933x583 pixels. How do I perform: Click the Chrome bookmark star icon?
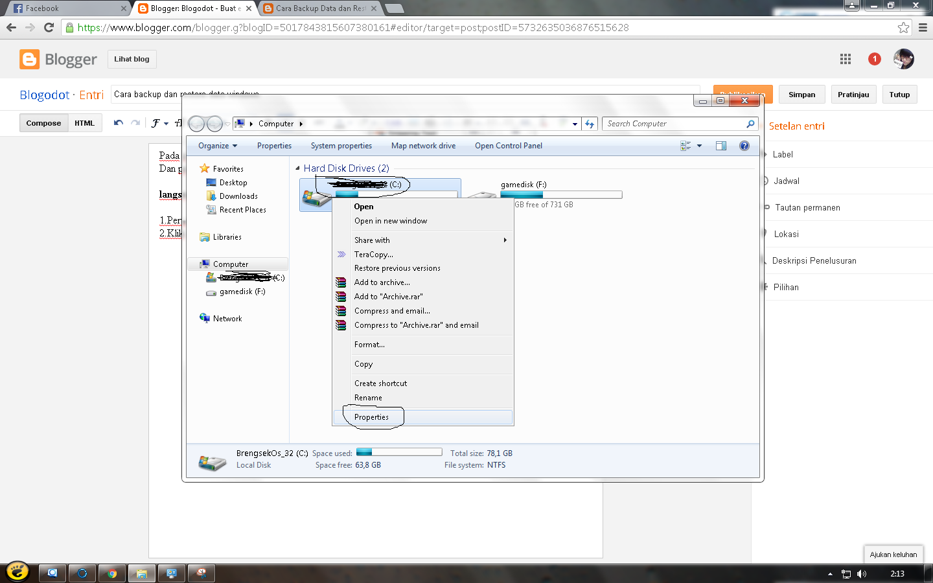click(903, 27)
